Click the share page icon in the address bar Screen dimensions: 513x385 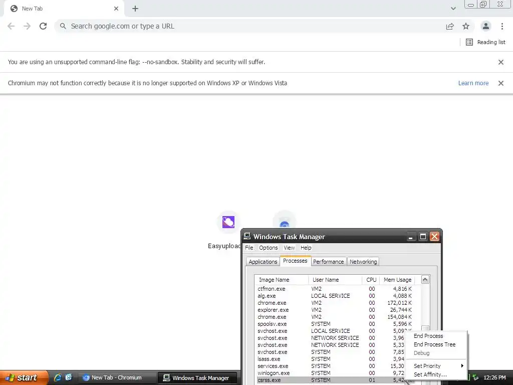(450, 26)
